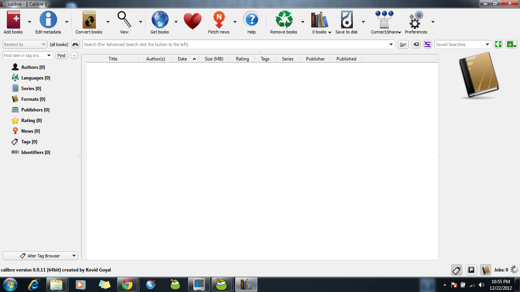This screenshot has width=520, height=292.
Task: Expand the Edit metadata dropdown arrow
Action: (x=67, y=22)
